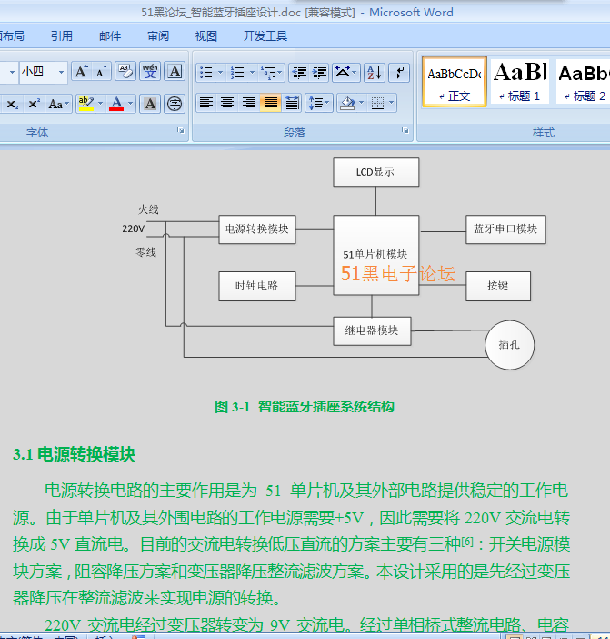Sort text with A-Z button
Screen dimensions: 610x639
pos(375,73)
